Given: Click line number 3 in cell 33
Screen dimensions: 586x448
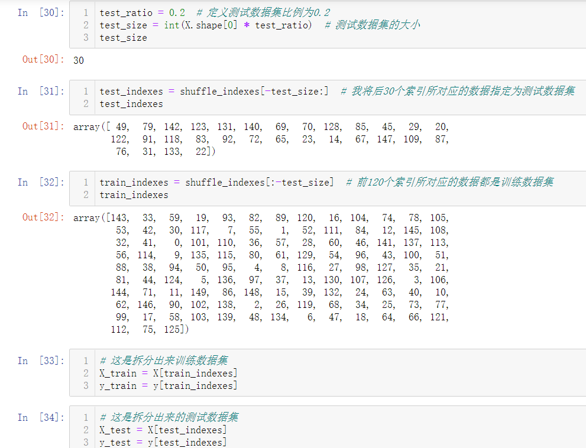Looking at the screenshot, I should [x=86, y=385].
